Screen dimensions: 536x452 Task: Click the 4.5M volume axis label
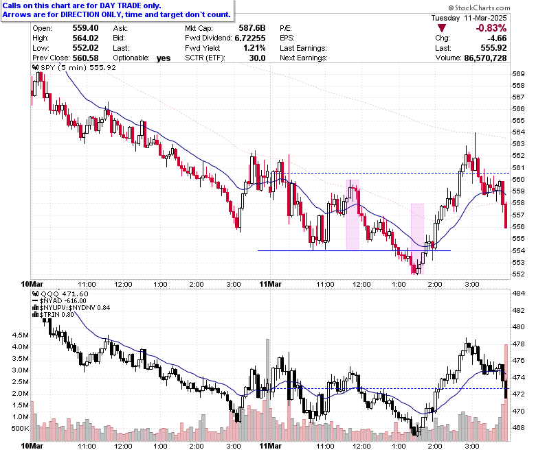coord(21,335)
